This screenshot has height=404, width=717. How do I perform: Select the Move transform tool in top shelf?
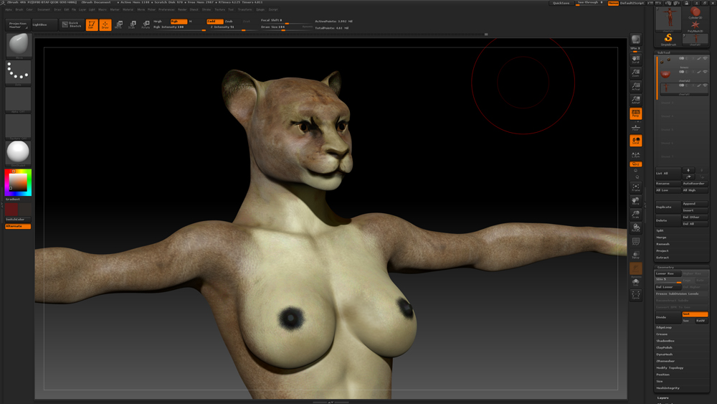tap(119, 25)
